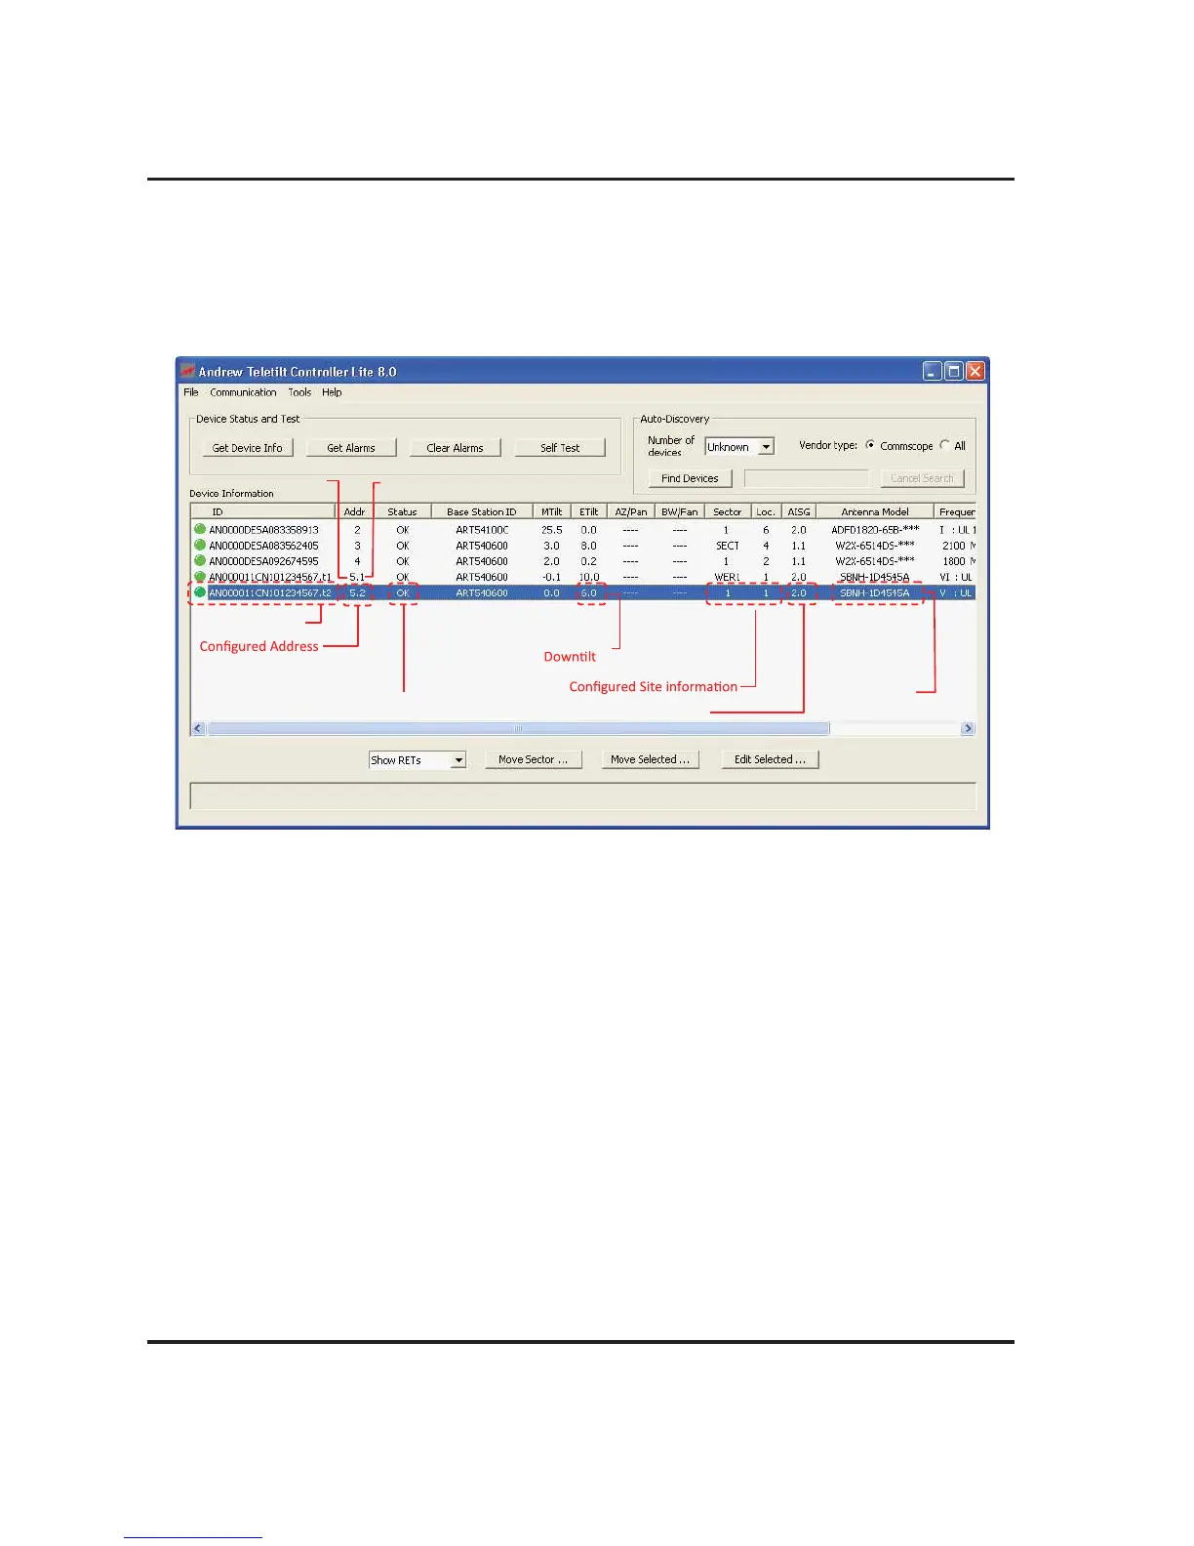The image size is (1194, 1546).
Task: Select the Commscope vendor type radio button
Action: click(x=870, y=445)
